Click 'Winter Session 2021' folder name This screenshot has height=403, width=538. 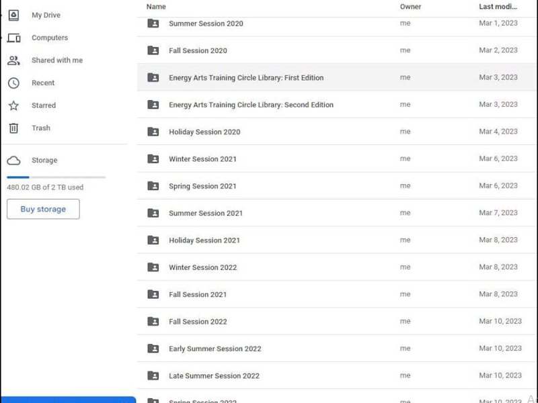[203, 159]
